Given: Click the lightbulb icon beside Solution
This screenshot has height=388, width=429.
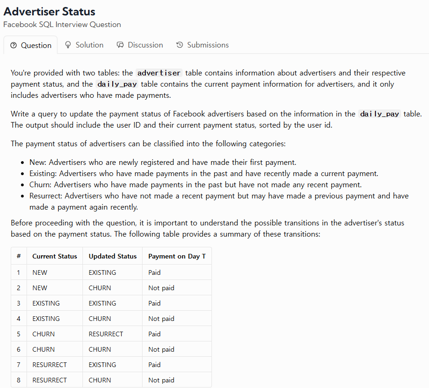Looking at the screenshot, I should point(68,45).
